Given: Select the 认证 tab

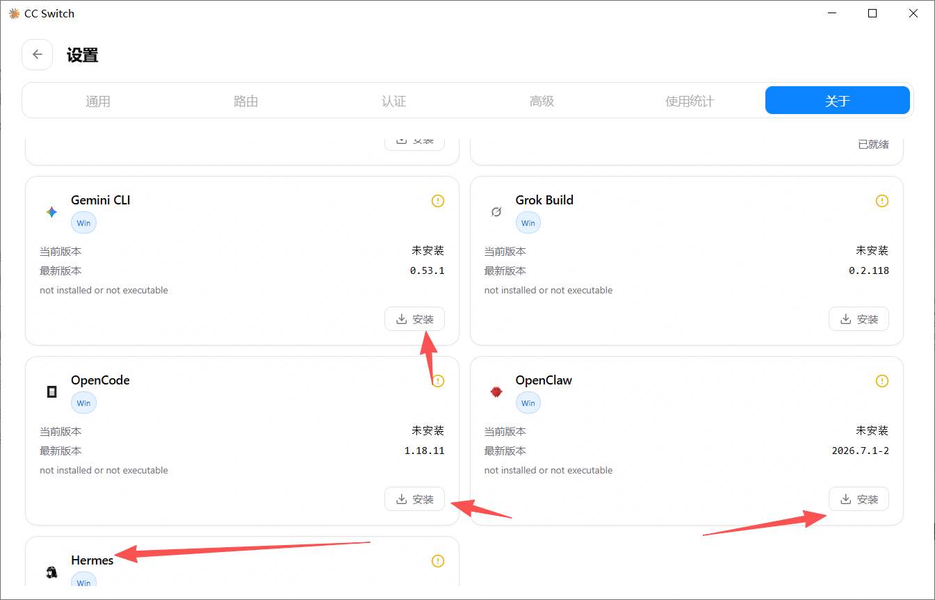Looking at the screenshot, I should (394, 101).
